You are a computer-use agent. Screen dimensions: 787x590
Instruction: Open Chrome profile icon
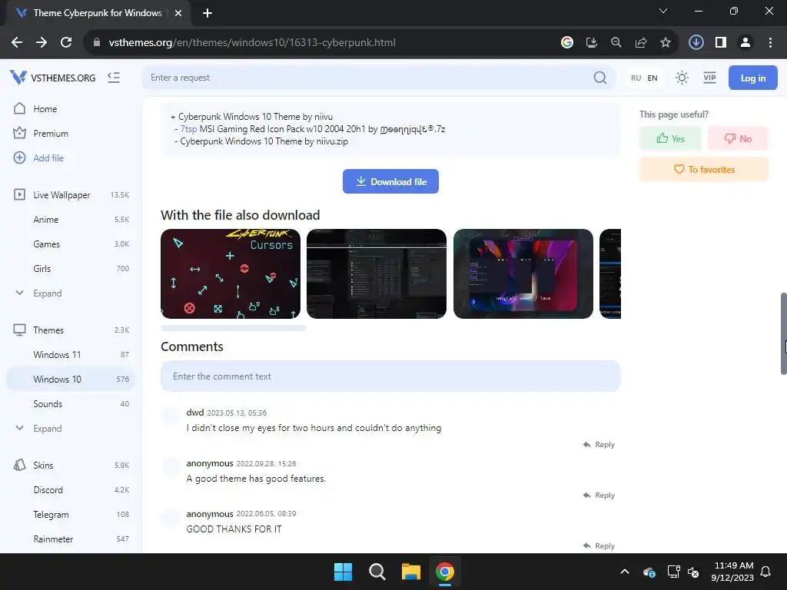tap(745, 43)
